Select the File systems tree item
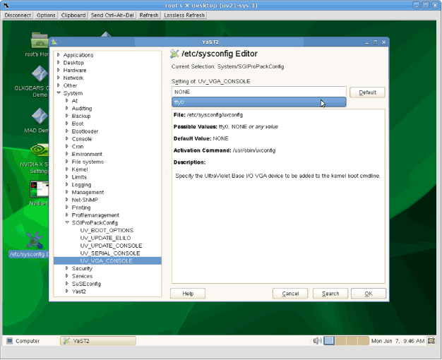The width and height of the screenshot is (442, 360). coord(88,162)
